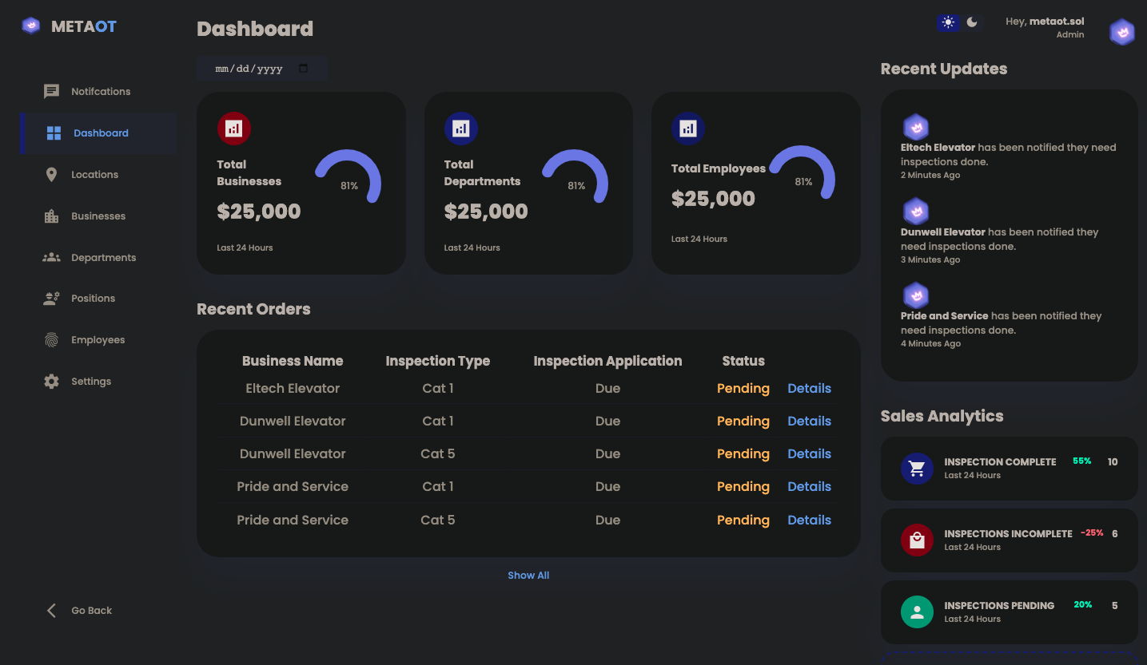Viewport: 1147px width, 665px height.
Task: Select the Locations pin icon
Action: [51, 174]
